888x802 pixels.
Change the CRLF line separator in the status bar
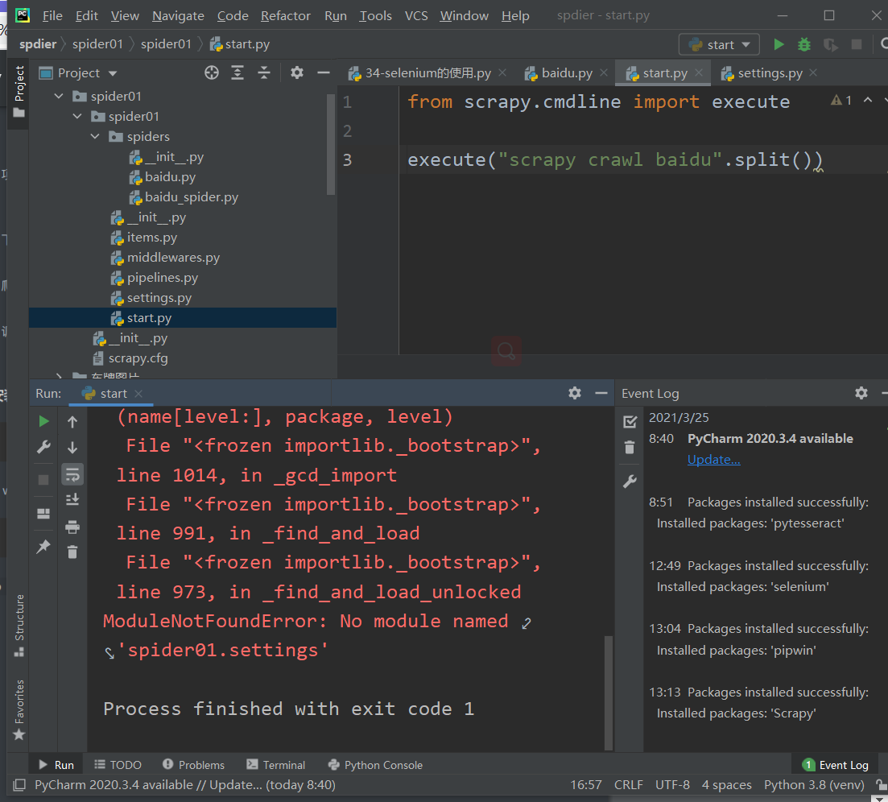point(629,785)
